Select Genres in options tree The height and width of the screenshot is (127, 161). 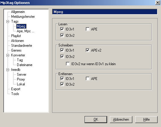coord(16,50)
